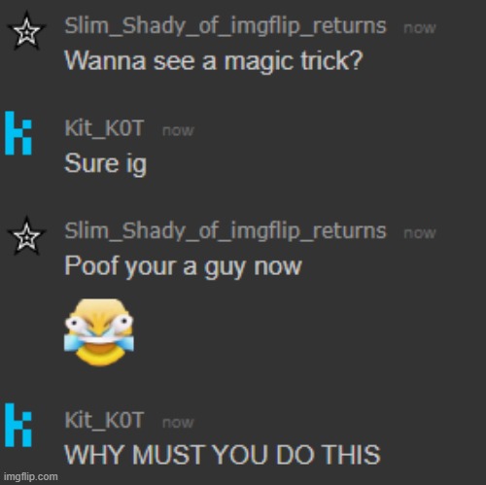Open Slim_Shady_of_imgflip_returns profile from first message
Image resolution: width=486 pixels, height=485 pixels.
(226, 26)
